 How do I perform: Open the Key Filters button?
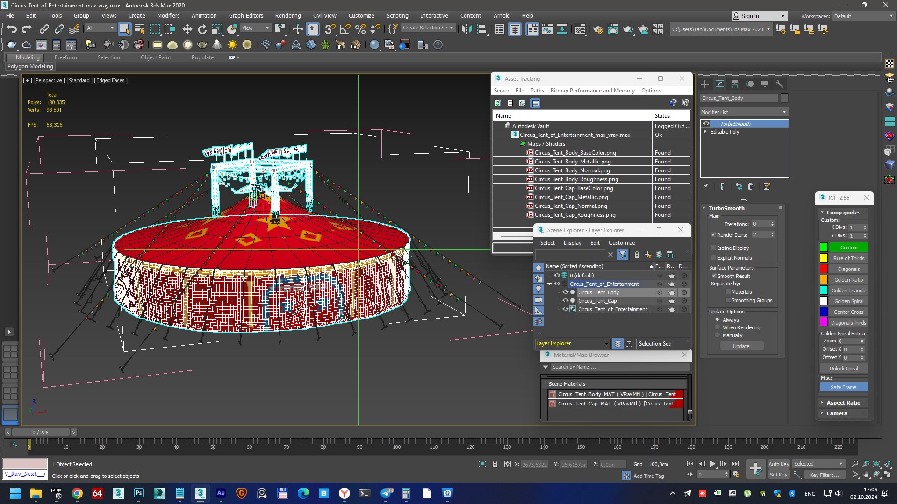tap(824, 475)
